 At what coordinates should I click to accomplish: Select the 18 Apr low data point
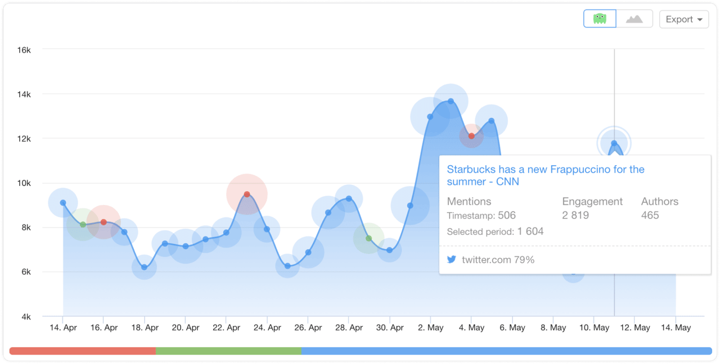[x=144, y=267]
